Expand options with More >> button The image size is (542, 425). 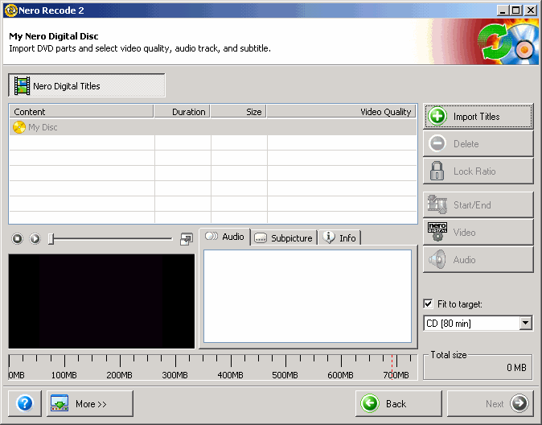90,404
